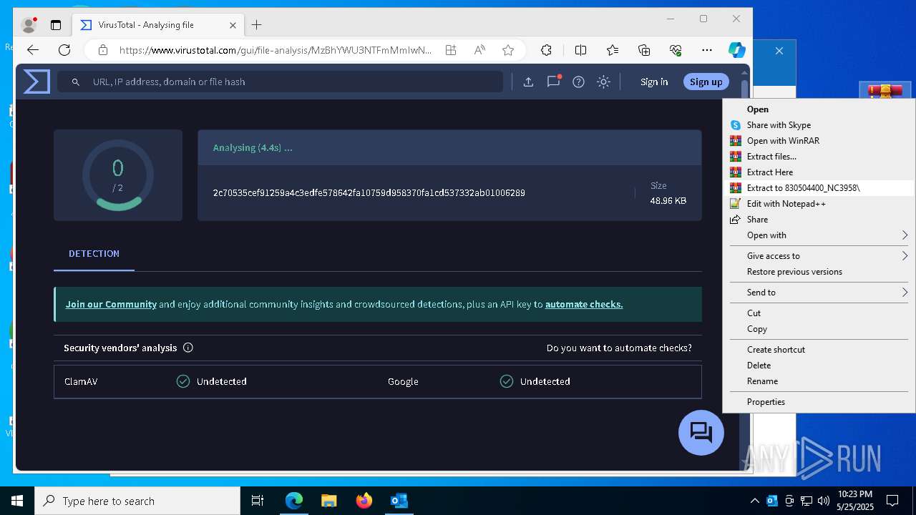Follow the automate checks link
Screen dimensions: 916x515
click(584, 304)
